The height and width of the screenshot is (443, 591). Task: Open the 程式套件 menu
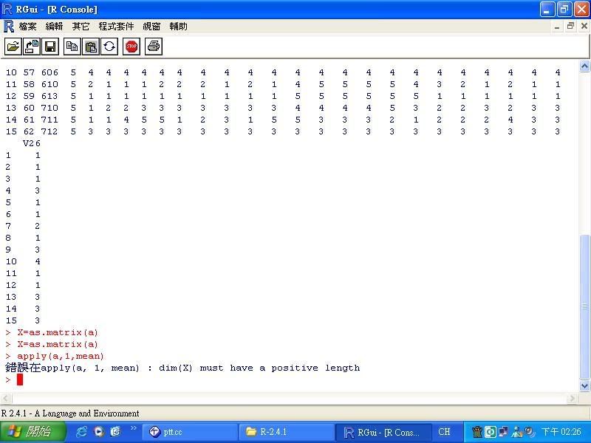coord(116,27)
